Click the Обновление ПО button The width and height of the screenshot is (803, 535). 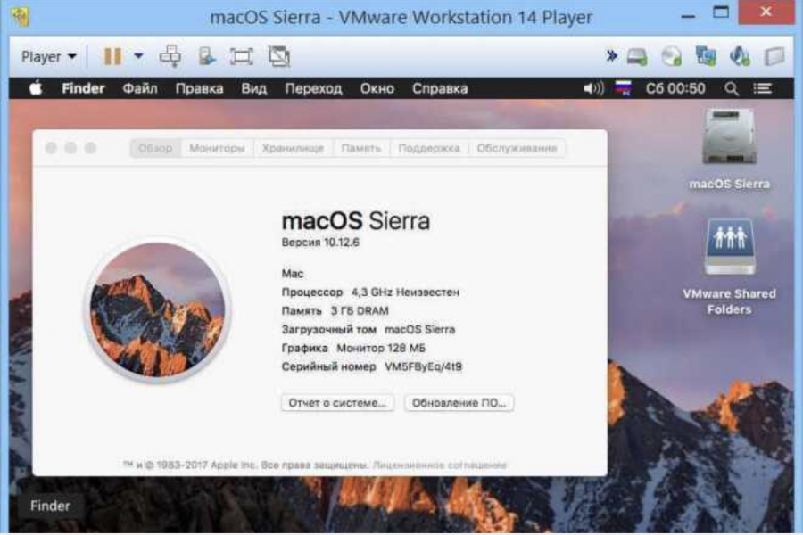click(459, 403)
